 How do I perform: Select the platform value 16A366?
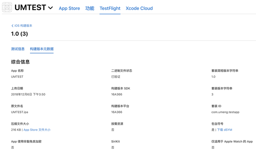pyautogui.click(x=117, y=112)
